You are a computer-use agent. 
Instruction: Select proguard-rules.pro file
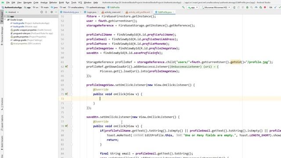(x=32, y=33)
